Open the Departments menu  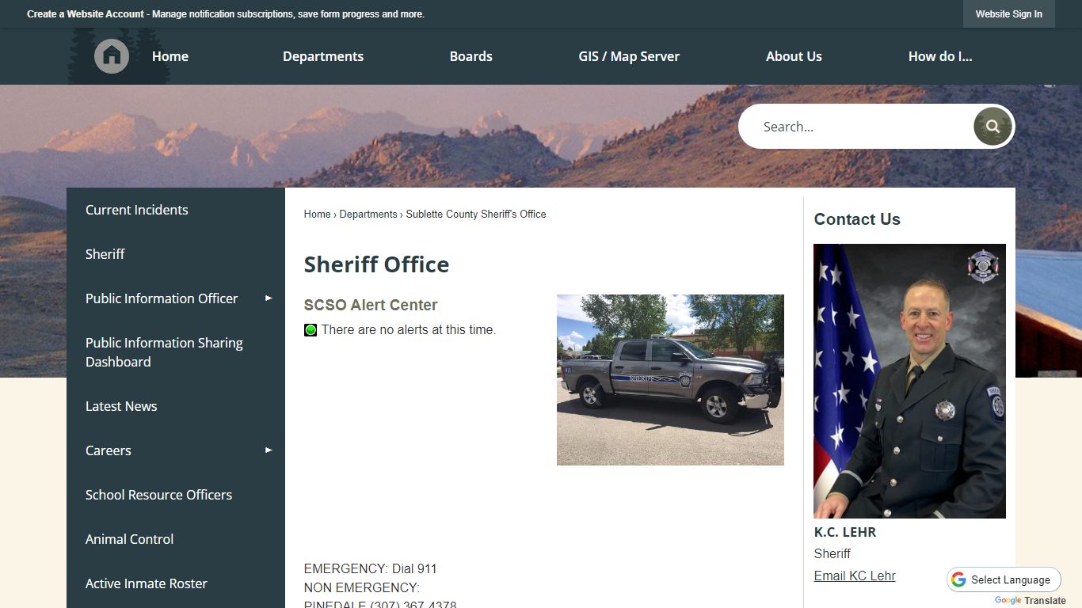tap(323, 56)
